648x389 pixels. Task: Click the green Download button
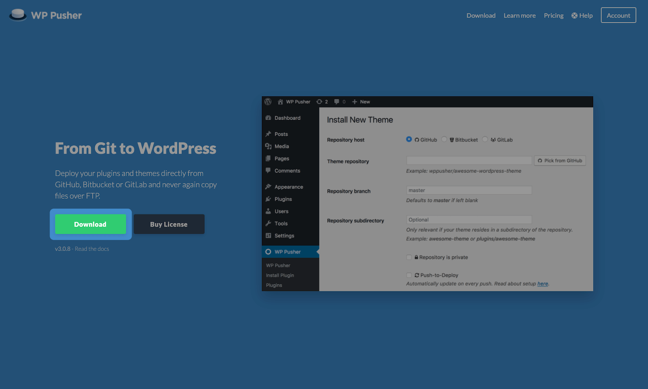pos(90,224)
